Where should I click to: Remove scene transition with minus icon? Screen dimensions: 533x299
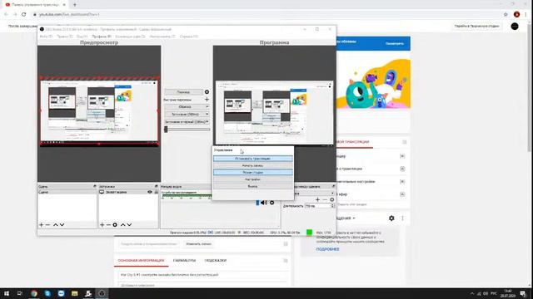(x=325, y=199)
